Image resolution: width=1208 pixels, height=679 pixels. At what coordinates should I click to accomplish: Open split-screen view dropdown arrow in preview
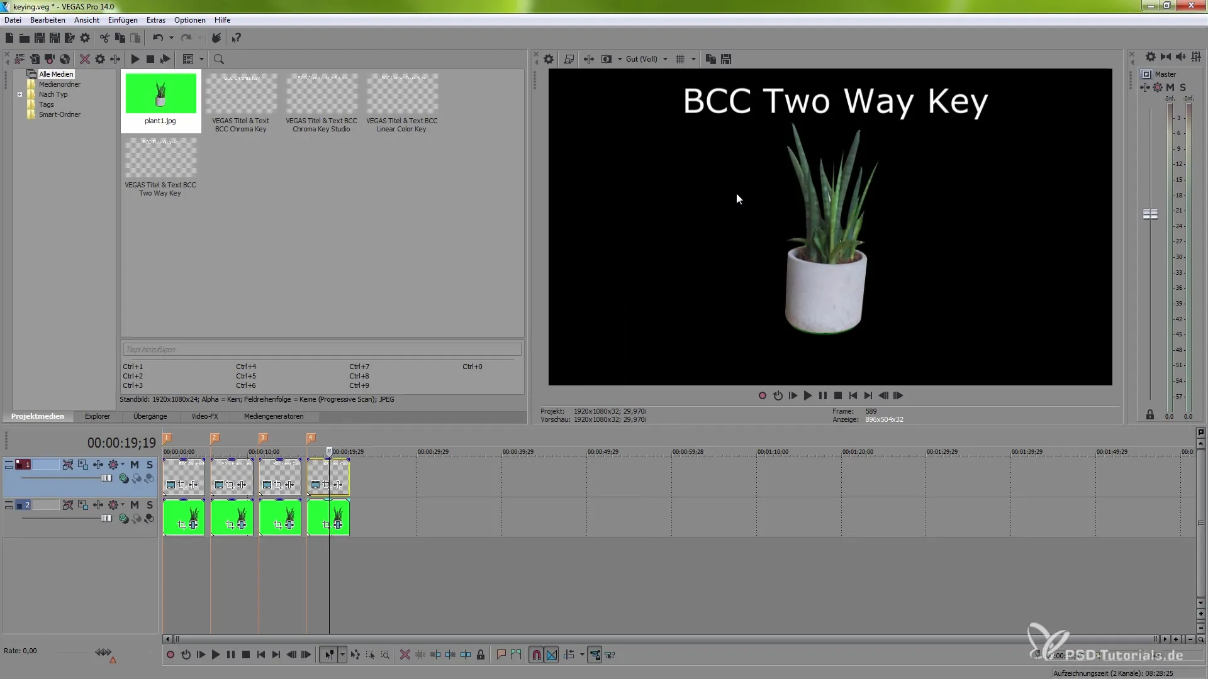620,59
